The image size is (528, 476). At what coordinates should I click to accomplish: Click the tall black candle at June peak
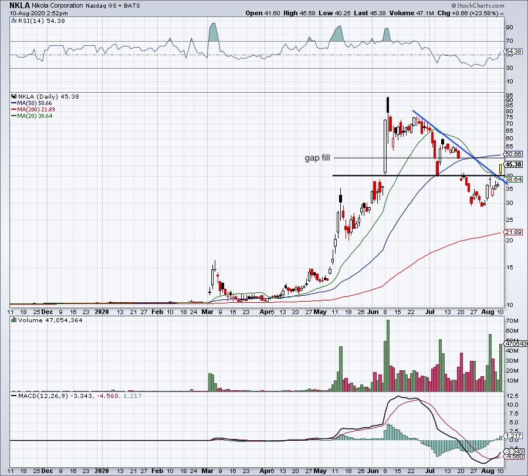(x=388, y=105)
